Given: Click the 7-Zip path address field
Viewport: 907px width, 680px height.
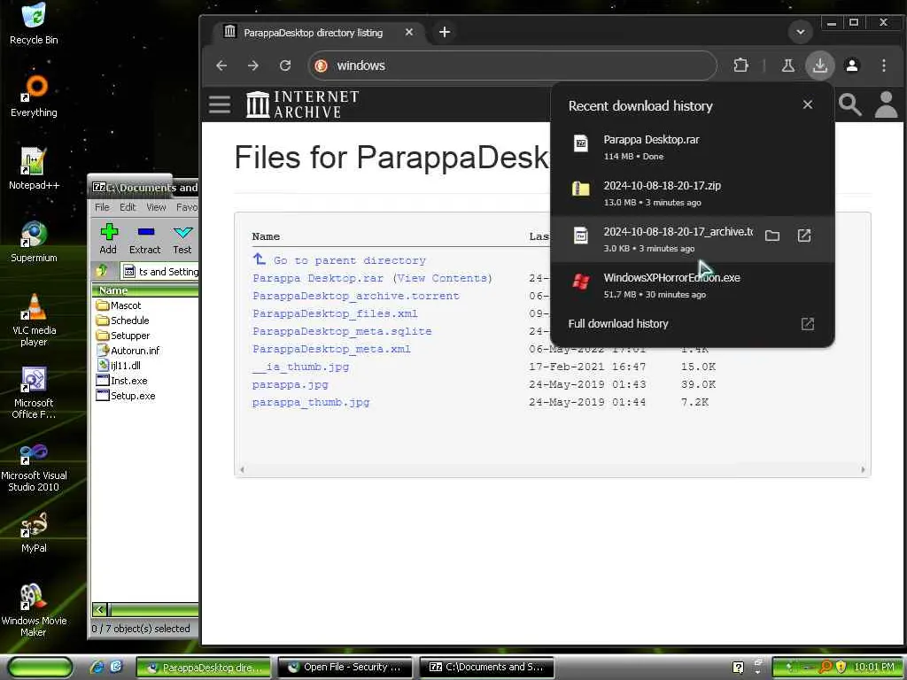Looking at the screenshot, I should [159, 271].
